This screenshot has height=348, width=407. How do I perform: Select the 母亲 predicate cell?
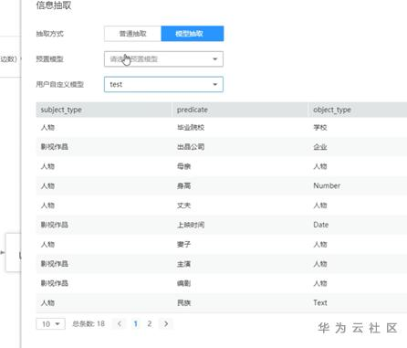[x=183, y=166]
